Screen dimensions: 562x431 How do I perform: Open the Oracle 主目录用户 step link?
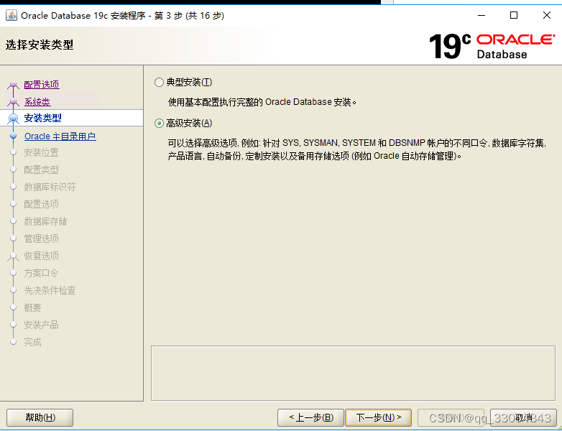(60, 136)
